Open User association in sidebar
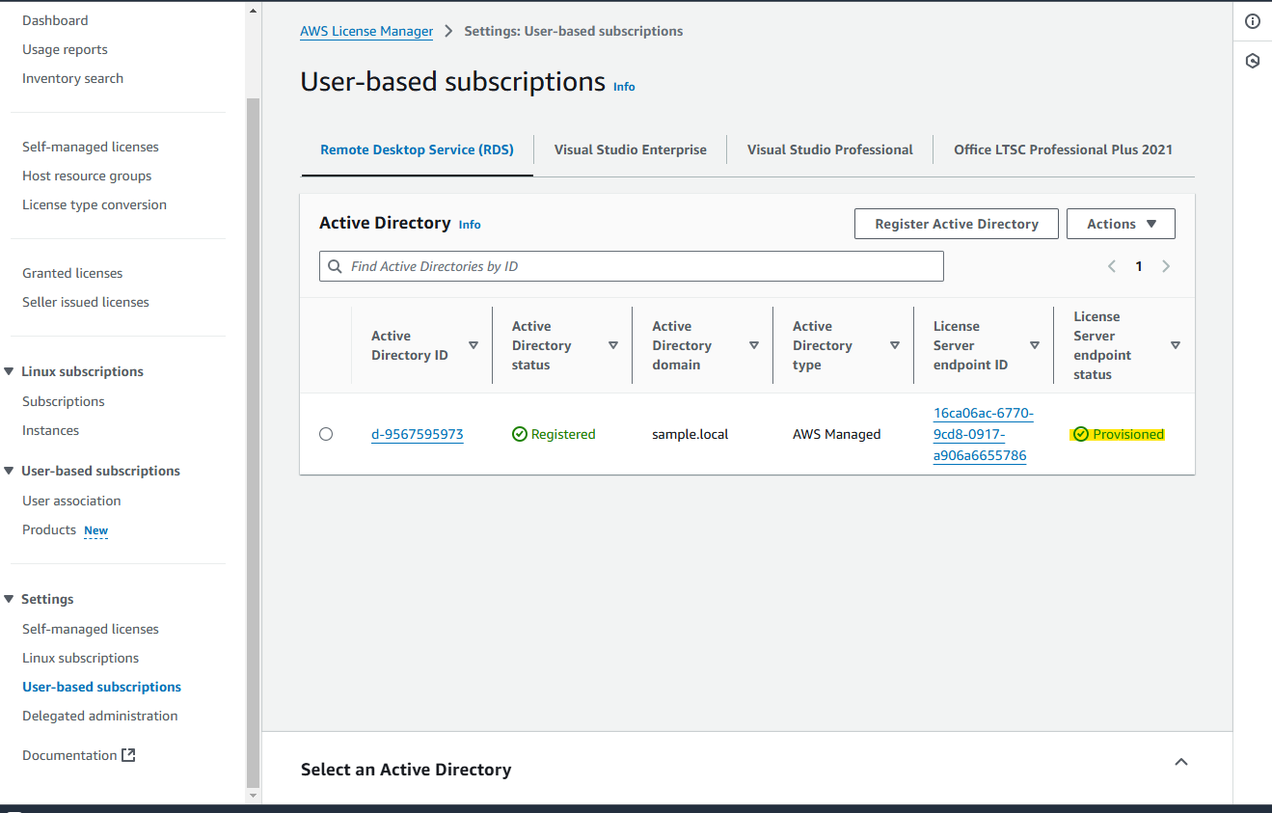Screen dimensions: 1272x813 point(71,501)
